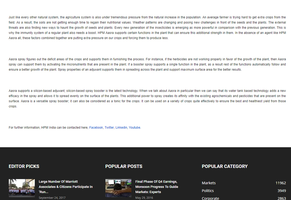The height and width of the screenshot is (200, 291).
Task: Open the Markets category
Action: (x=209, y=183)
